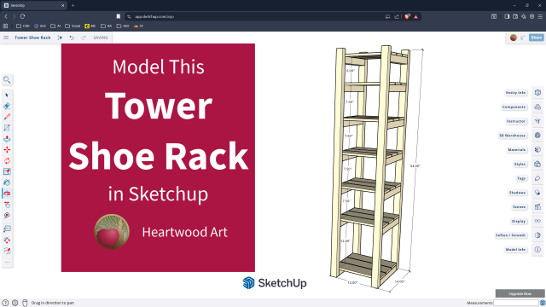Screen dimensions: 546x307
Task: Select the Rectangle shape tool
Action: tap(7, 128)
